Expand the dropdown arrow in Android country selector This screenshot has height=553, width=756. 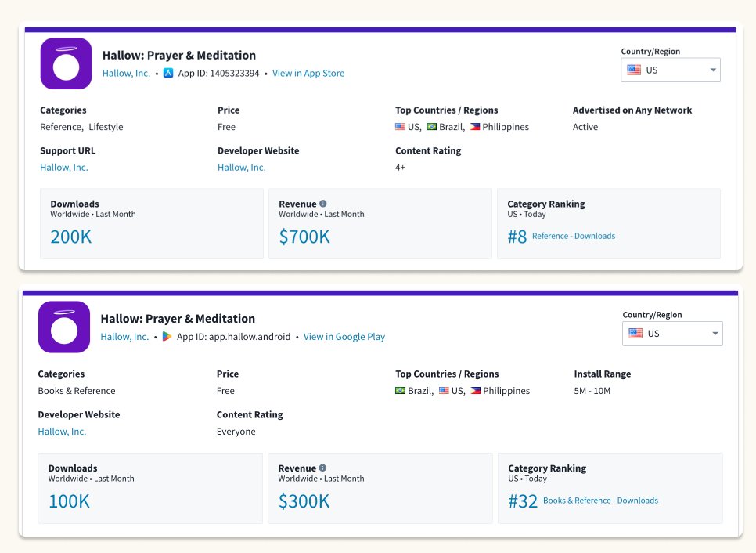tap(715, 334)
